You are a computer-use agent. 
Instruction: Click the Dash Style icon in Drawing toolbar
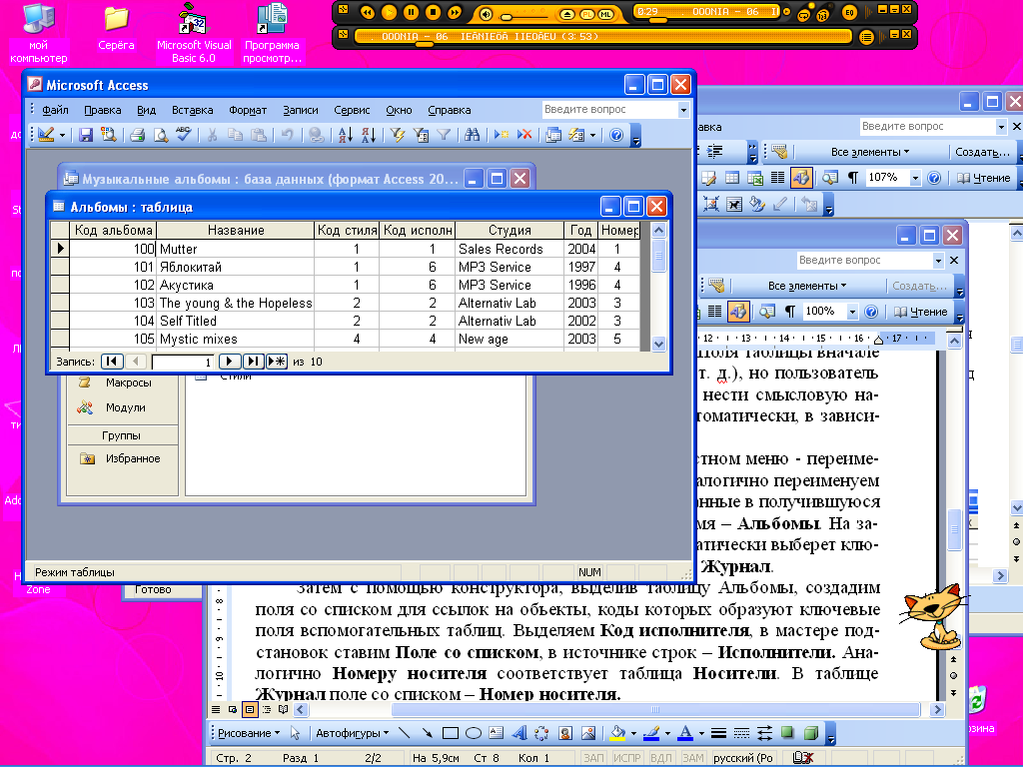click(x=742, y=733)
